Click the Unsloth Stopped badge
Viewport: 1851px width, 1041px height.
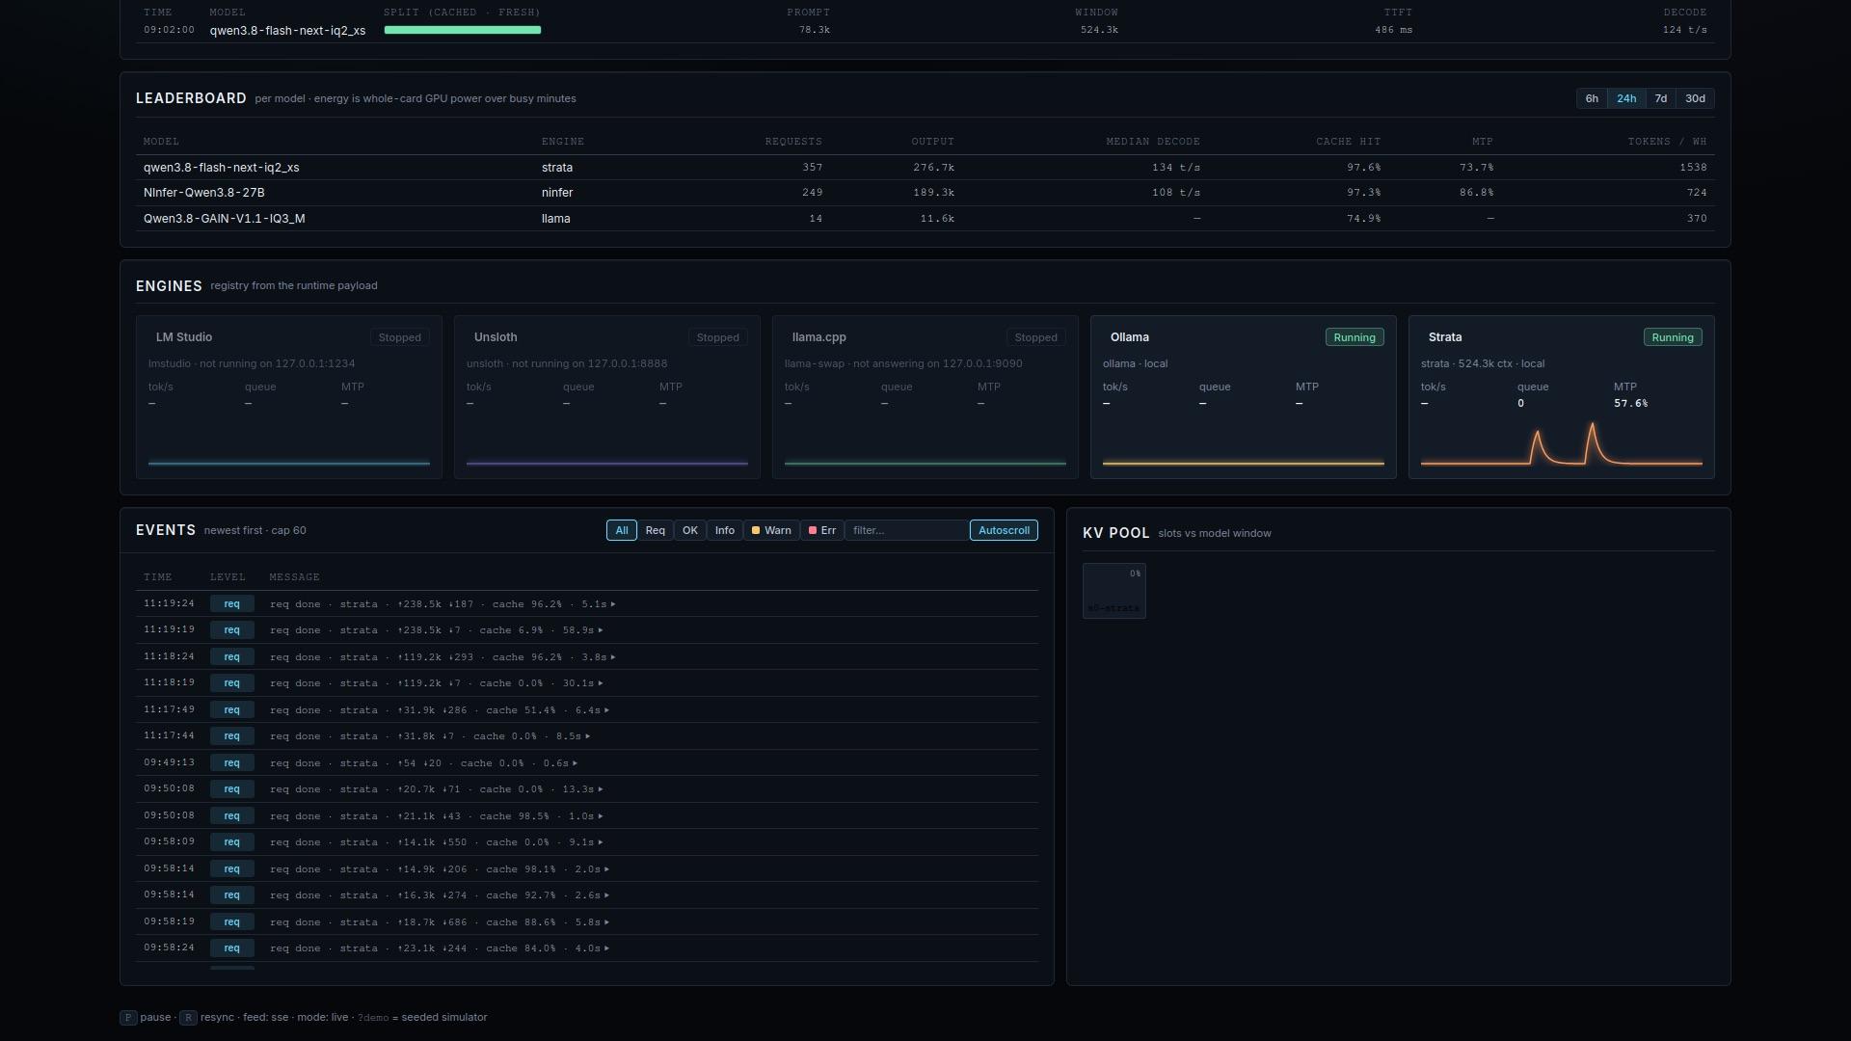[x=717, y=337]
